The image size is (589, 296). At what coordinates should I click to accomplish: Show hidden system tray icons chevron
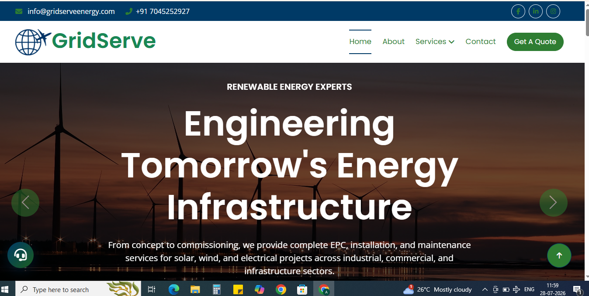(485, 289)
